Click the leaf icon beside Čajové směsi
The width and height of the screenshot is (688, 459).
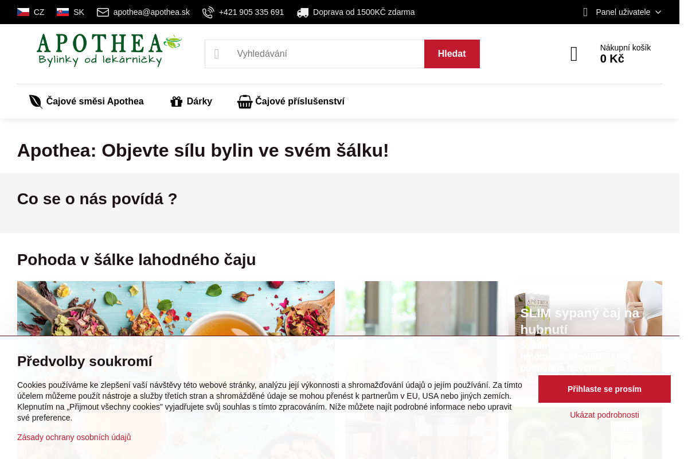coord(36,102)
